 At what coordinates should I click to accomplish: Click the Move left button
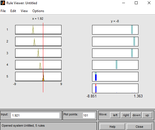point(115,115)
